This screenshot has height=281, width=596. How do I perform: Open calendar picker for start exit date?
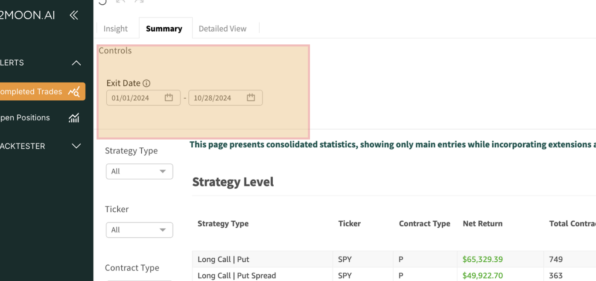(169, 98)
